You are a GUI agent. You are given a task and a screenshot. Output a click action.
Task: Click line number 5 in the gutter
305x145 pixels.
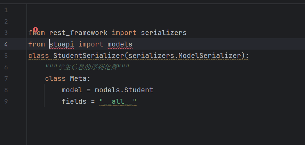point(6,56)
